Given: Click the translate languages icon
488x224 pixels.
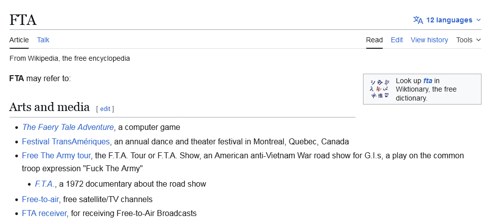Looking at the screenshot, I should 418,20.
